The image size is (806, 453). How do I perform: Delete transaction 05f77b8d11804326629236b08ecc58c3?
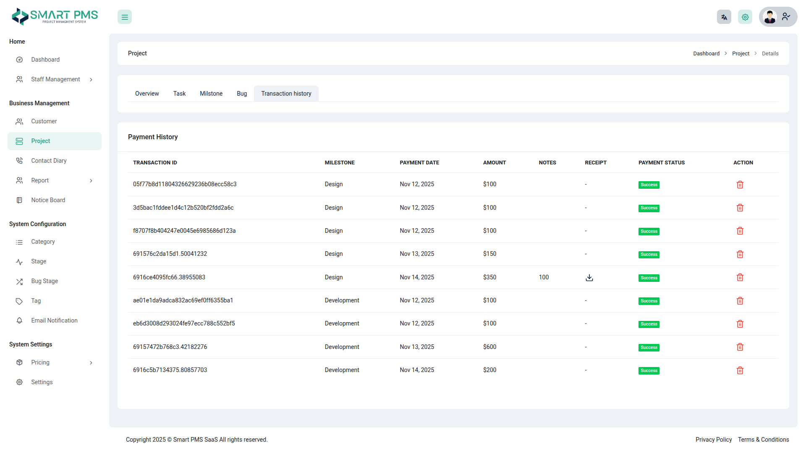pyautogui.click(x=740, y=185)
